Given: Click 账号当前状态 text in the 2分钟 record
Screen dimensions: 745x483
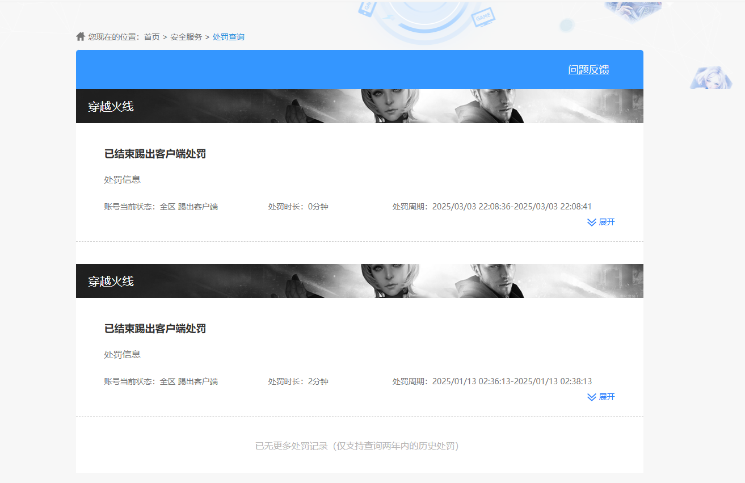Looking at the screenshot, I should (161, 381).
